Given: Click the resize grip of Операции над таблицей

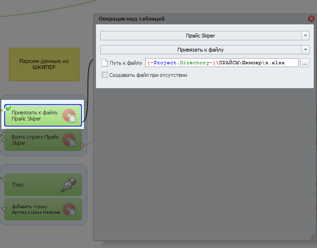Looking at the screenshot, I should [312, 237].
